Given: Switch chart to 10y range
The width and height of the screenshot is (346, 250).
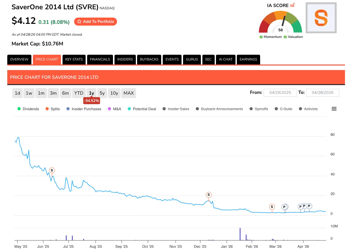Looking at the screenshot, I should (114, 93).
